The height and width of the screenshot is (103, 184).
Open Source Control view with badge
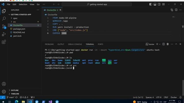click(x=4, y=27)
